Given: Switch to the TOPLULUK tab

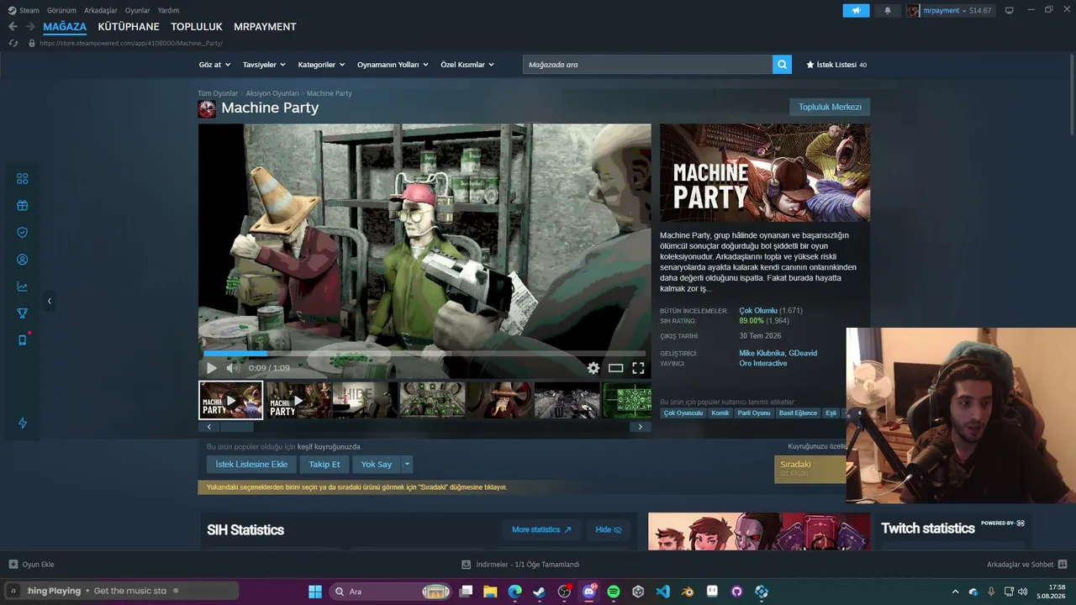Looking at the screenshot, I should coord(197,27).
